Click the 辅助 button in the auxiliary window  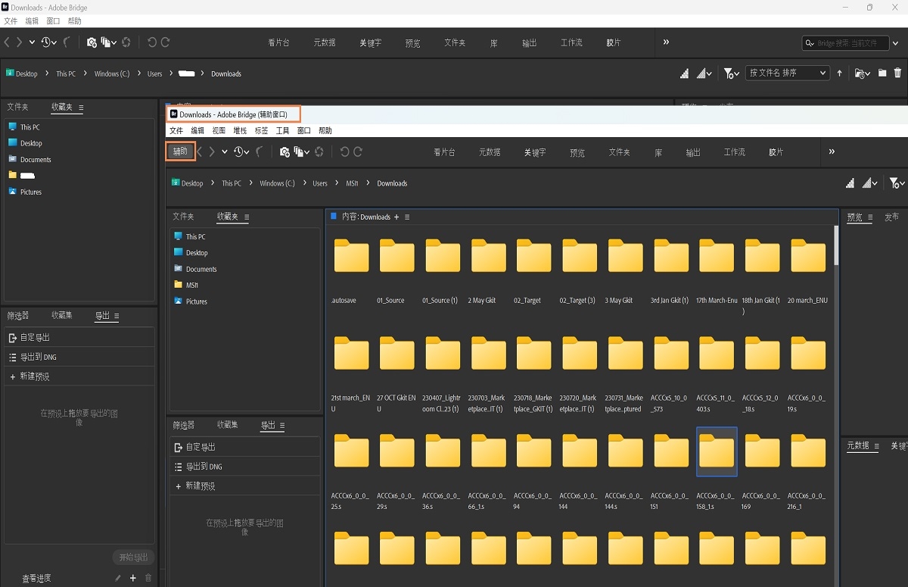point(180,151)
